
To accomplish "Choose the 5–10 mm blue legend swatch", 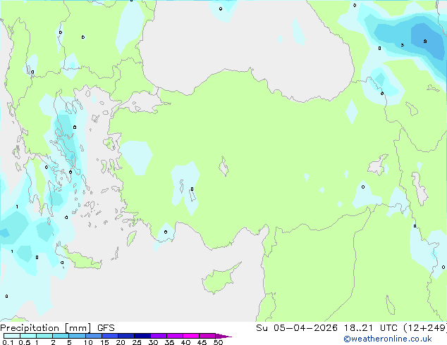I will click(77, 336).
